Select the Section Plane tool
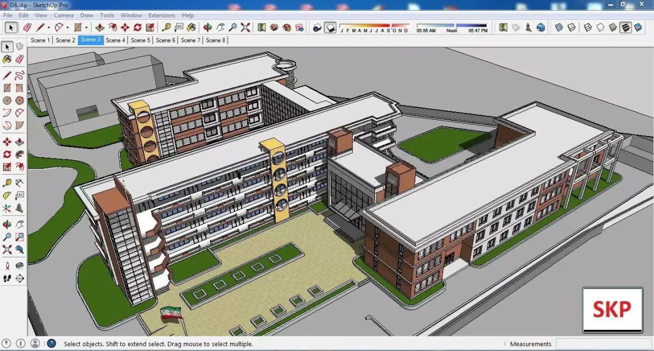This screenshot has width=654, height=351. (x=20, y=279)
